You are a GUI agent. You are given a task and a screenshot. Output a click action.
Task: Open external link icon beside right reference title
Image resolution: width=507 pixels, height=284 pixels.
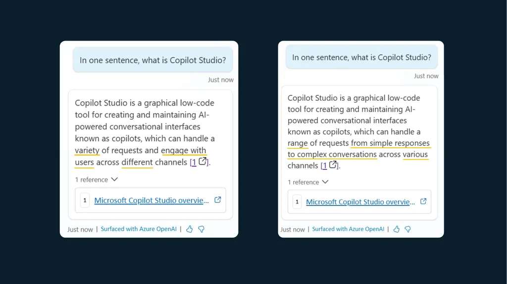(x=423, y=202)
